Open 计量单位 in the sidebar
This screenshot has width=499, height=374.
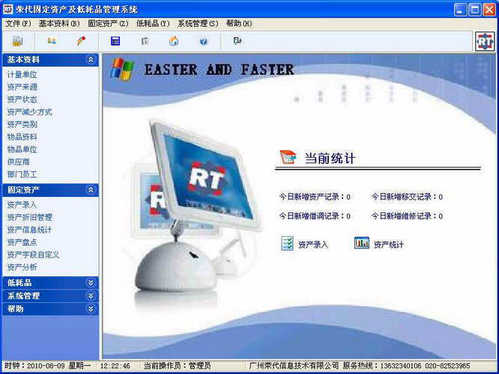22,75
